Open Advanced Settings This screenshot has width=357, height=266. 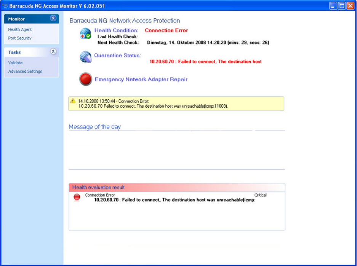click(x=25, y=72)
